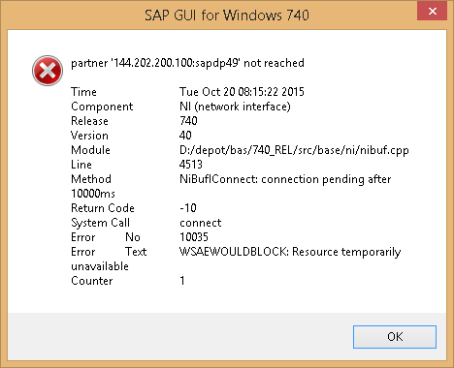
Task: Click the Line value 4513
Action: pos(191,165)
